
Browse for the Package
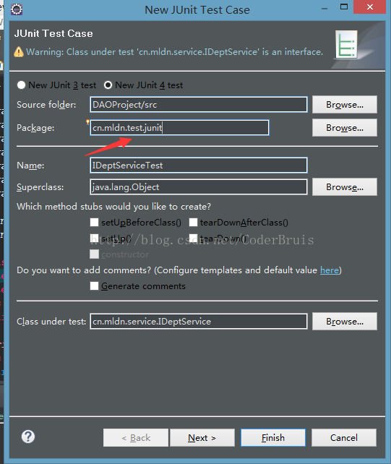[x=345, y=127]
